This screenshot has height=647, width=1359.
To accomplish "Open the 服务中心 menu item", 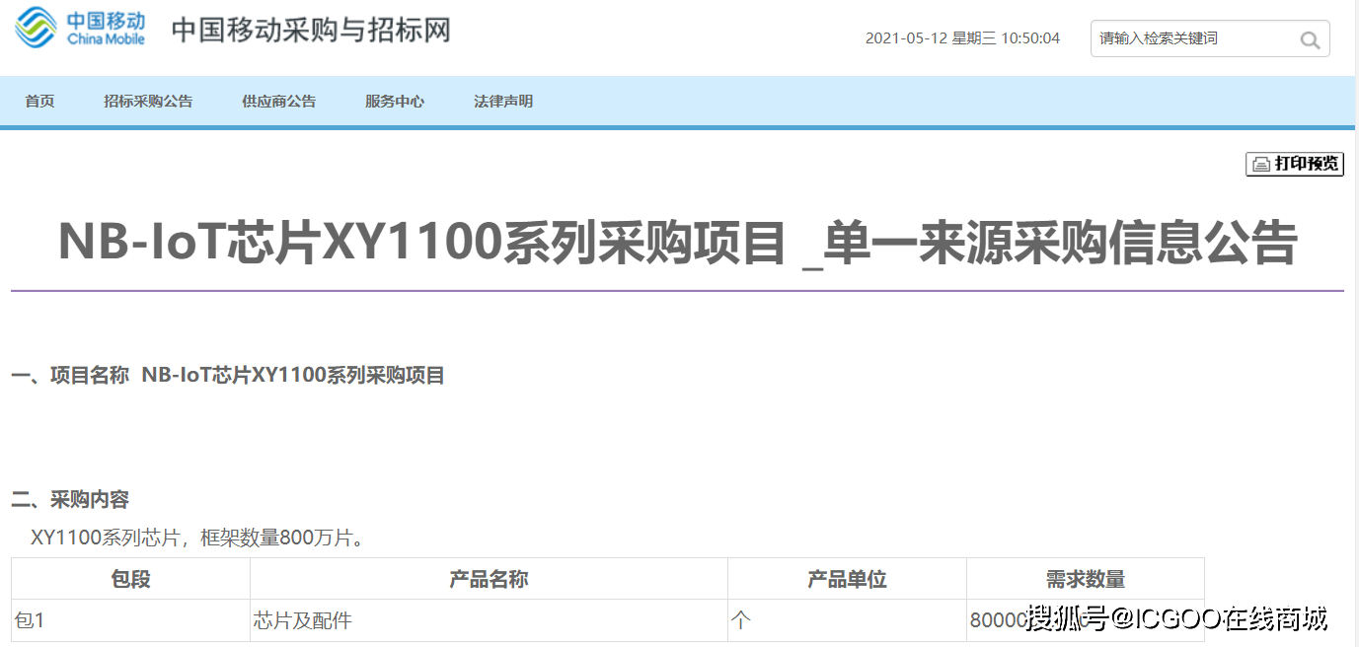I will point(395,102).
